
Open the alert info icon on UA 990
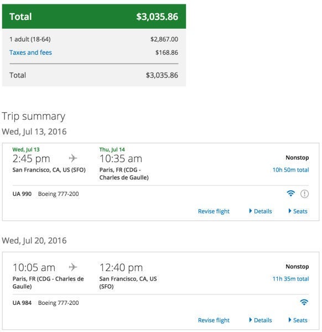304,194
